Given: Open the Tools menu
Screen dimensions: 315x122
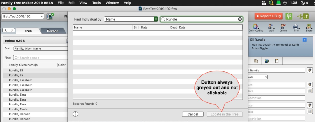Looking at the screenshot, I should click(x=96, y=3).
